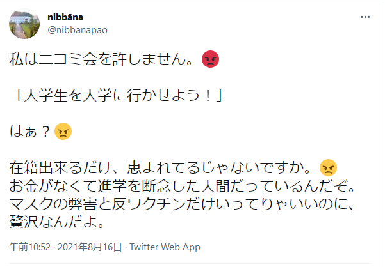Click the text はぁ？
This screenshot has height=267, width=385.
[x=30, y=132]
